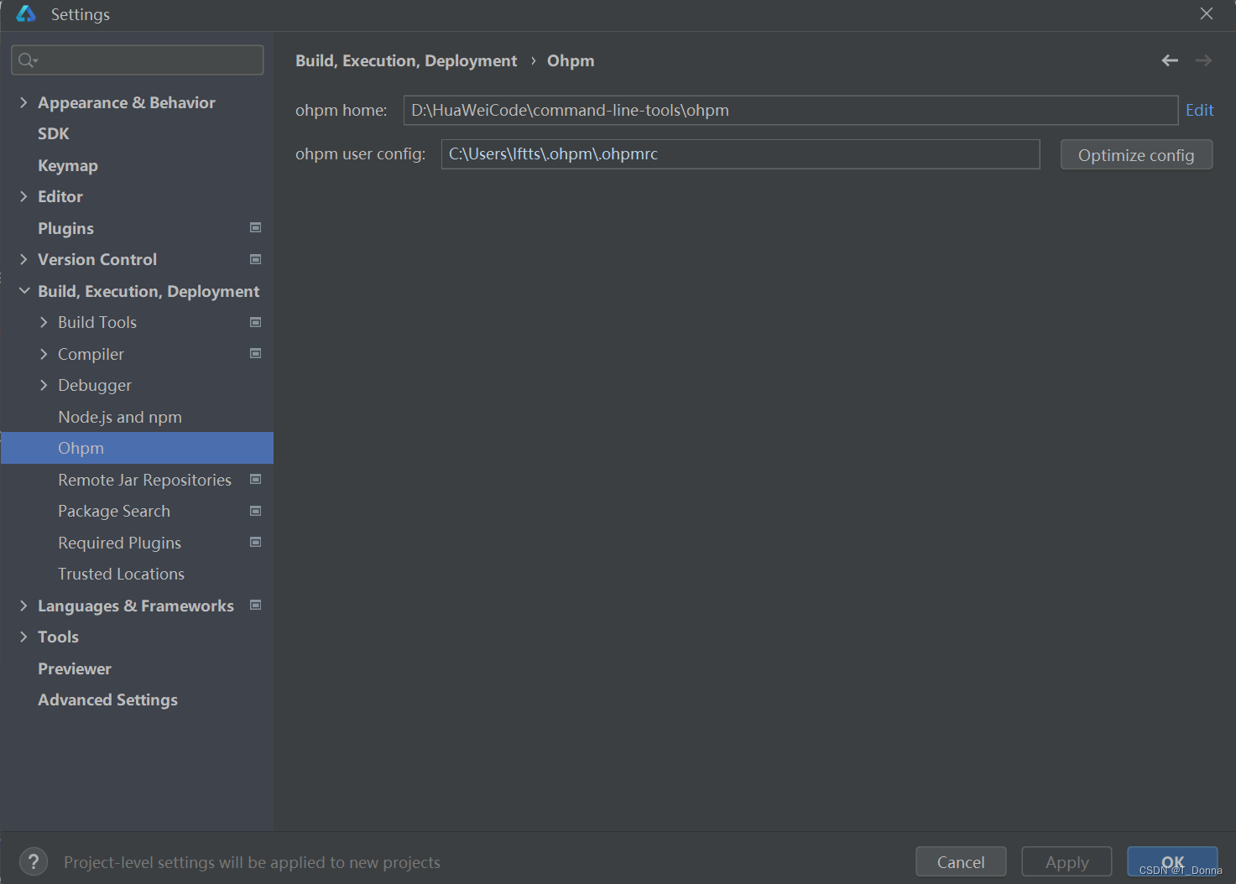The image size is (1236, 884).
Task: Select Node.js and npm settings
Action: pos(120,417)
